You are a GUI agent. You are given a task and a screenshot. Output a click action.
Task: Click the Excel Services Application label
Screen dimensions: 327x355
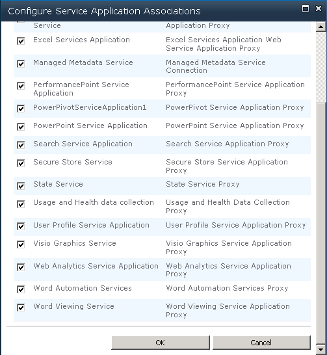81,40
